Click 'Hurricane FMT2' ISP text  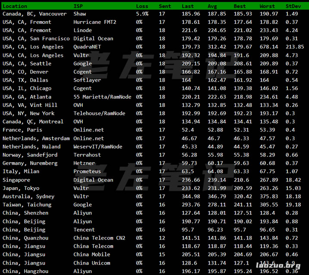pyautogui.click(x=95, y=22)
